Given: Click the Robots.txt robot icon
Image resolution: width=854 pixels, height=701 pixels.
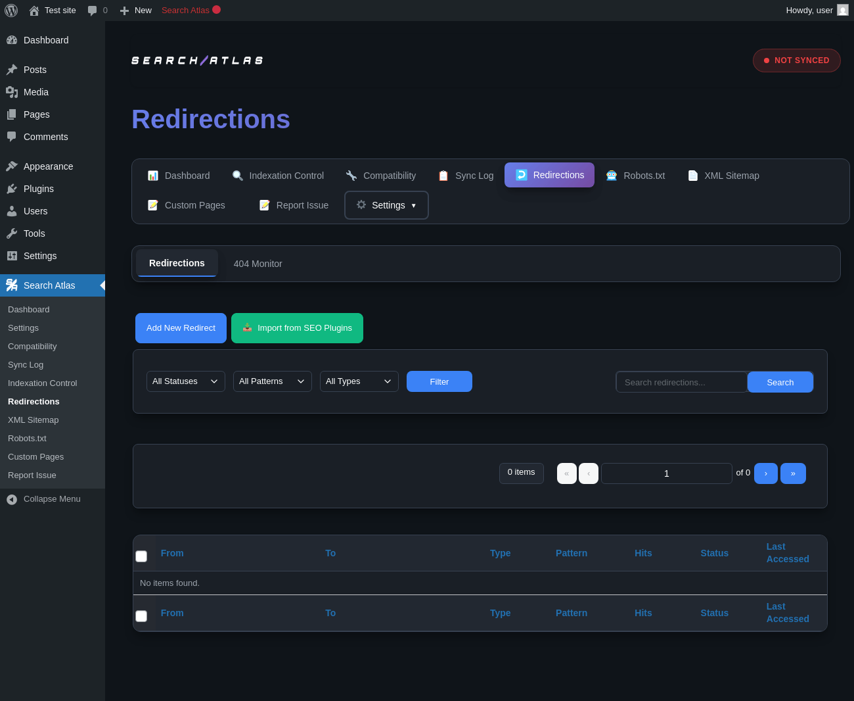Looking at the screenshot, I should pyautogui.click(x=612, y=176).
